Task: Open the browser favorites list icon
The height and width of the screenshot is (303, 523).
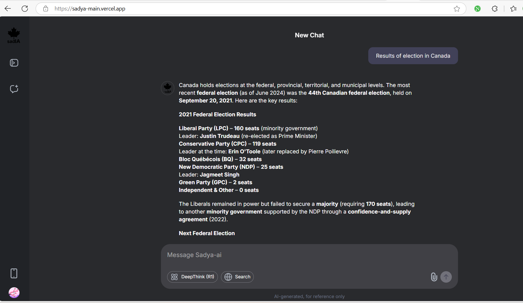Action: [x=513, y=9]
